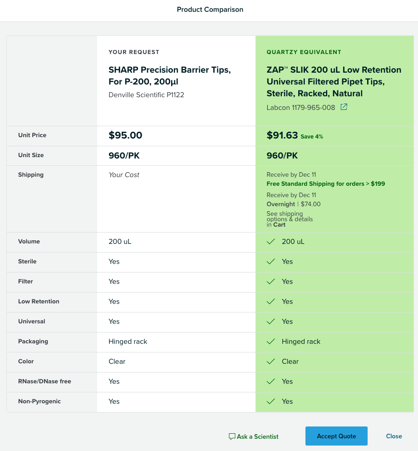
Task: Click Free Standard Shipping for orders text
Action: (326, 184)
